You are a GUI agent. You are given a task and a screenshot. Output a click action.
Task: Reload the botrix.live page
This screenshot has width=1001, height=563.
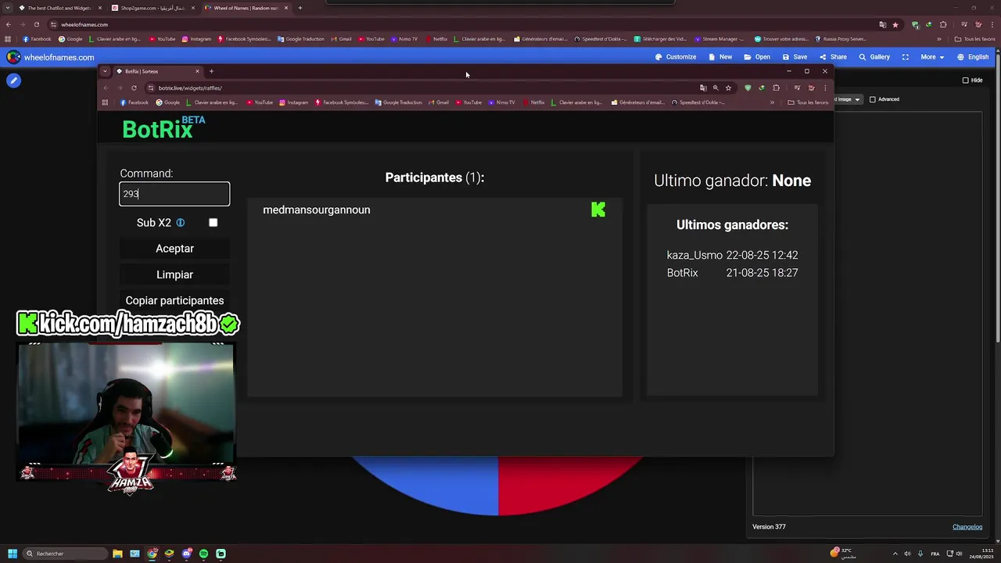[134, 88]
